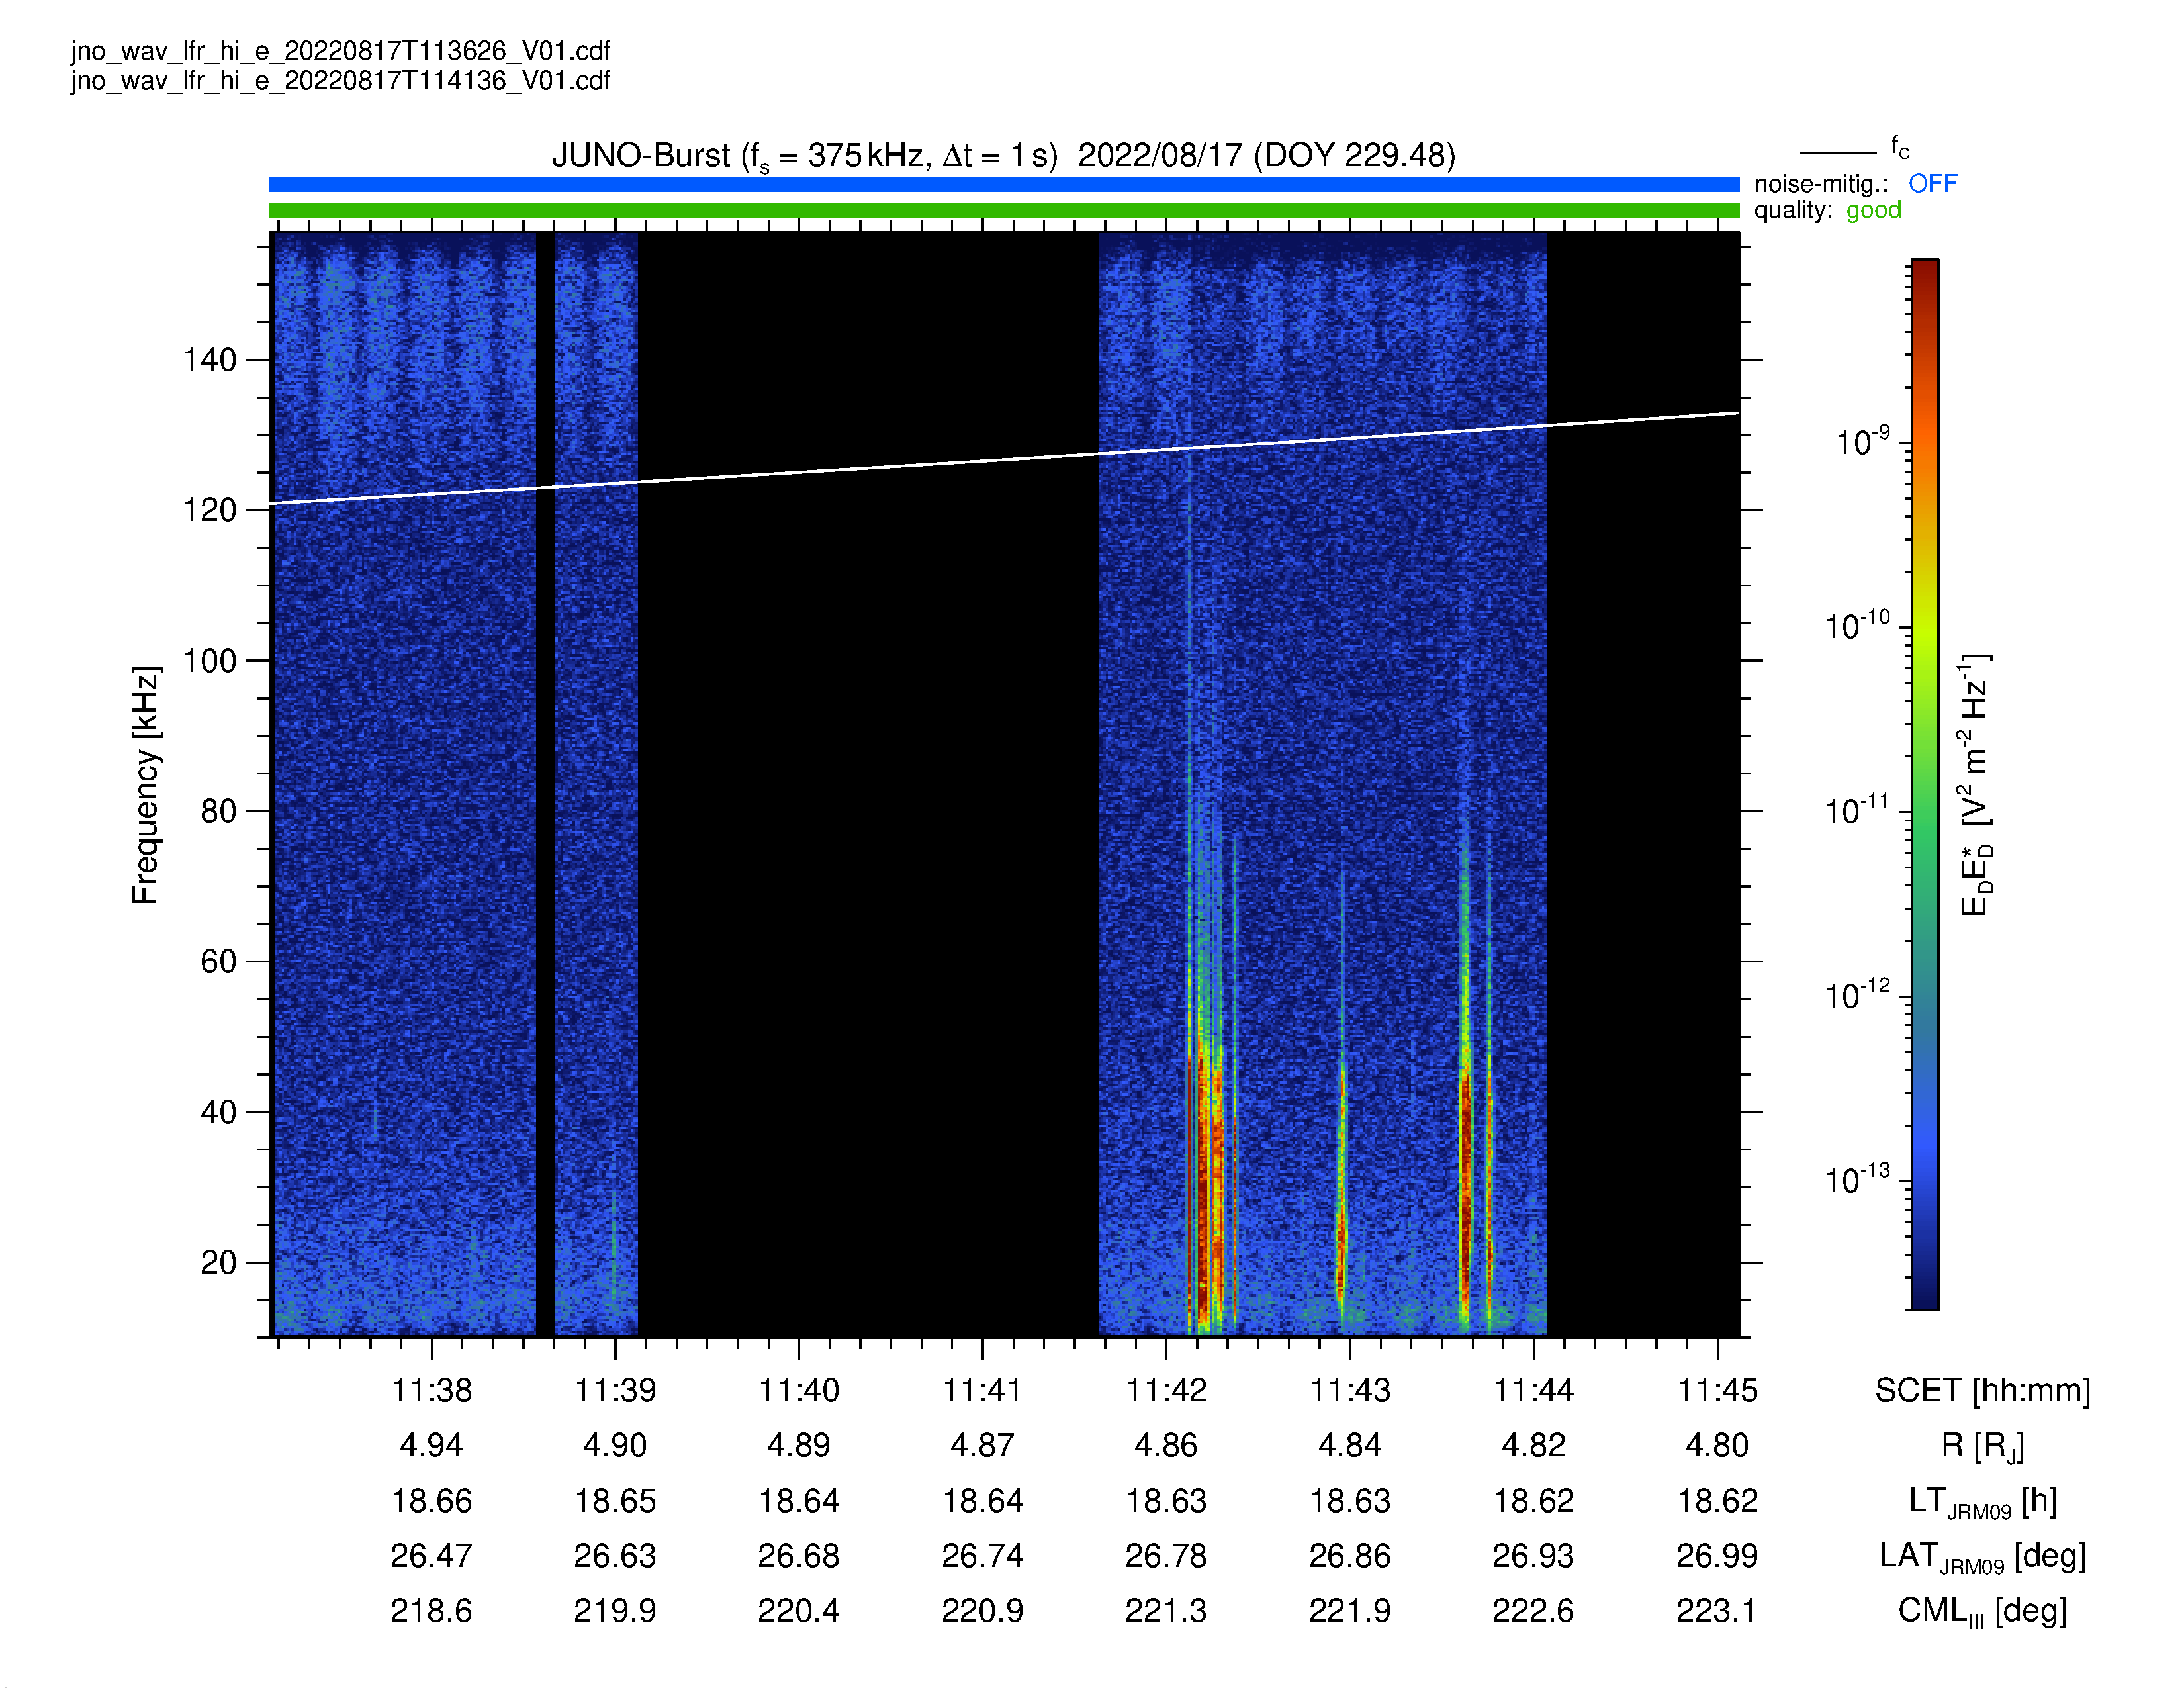Click the 11:42 time axis label
The height and width of the screenshot is (1688, 2184).
point(1166,1390)
